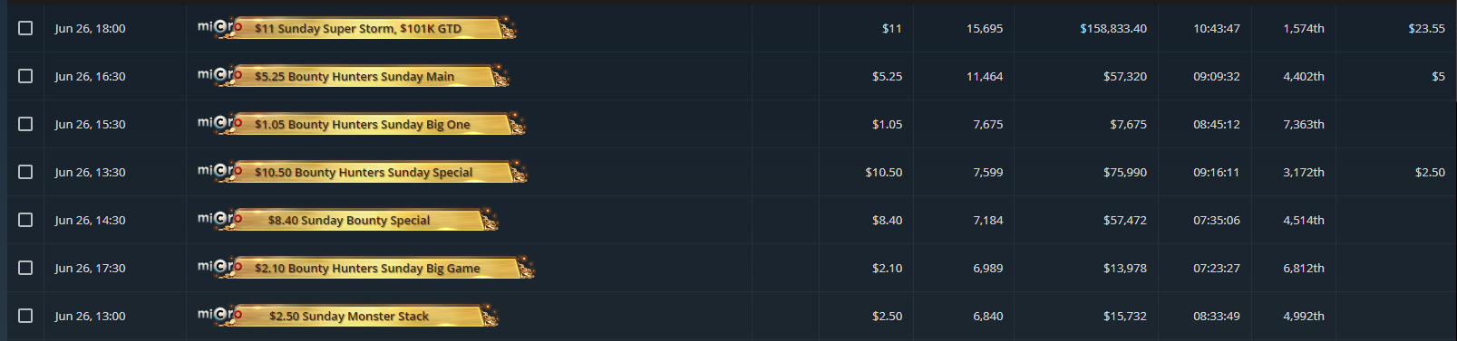The height and width of the screenshot is (341, 1457).
Task: Check the box beside Jun 26, 15:30
Action: coord(25,124)
